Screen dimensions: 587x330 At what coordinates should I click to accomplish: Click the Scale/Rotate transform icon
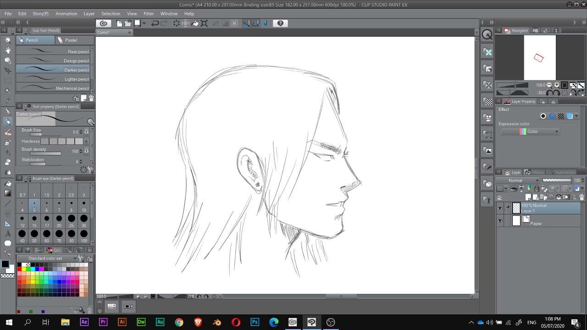[x=204, y=23]
